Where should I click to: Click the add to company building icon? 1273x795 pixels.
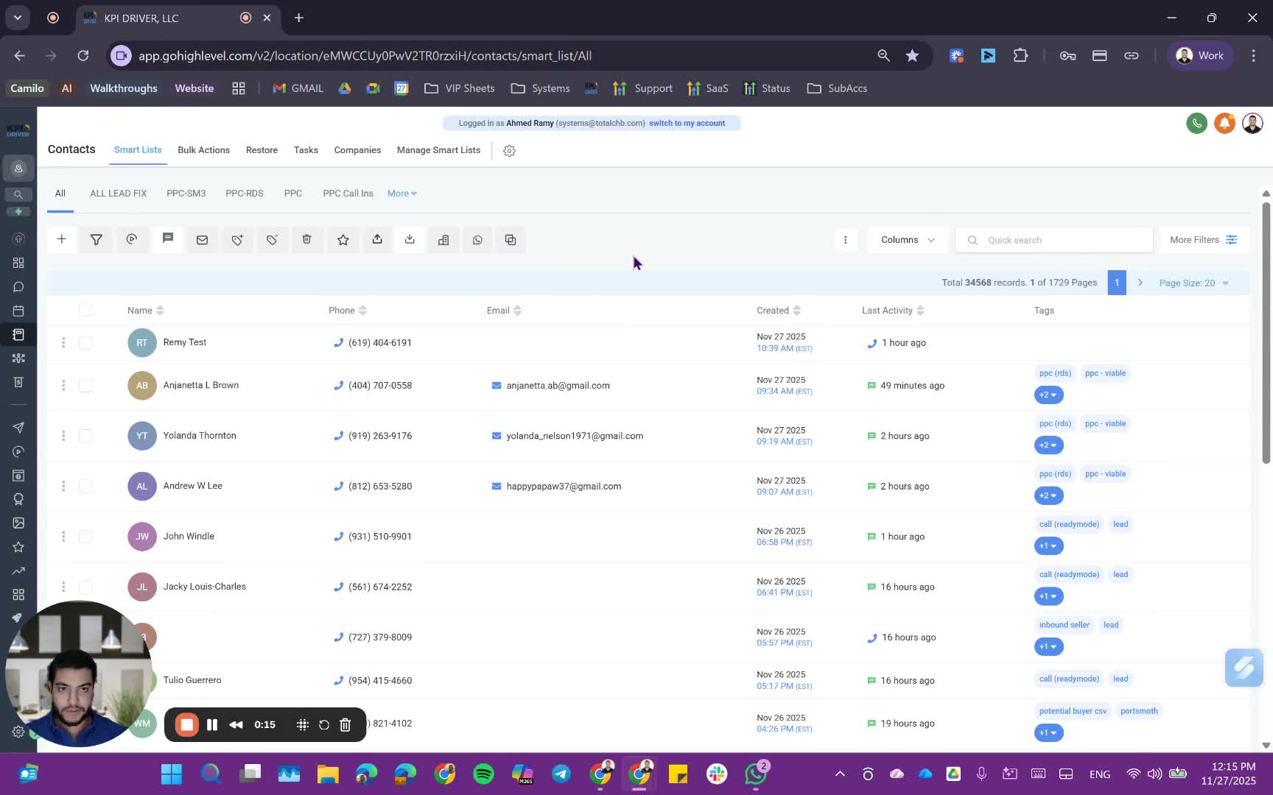click(443, 239)
